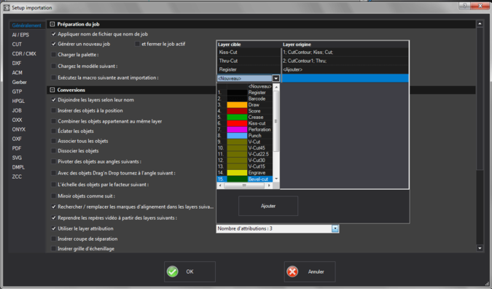Toggle 'Utiliser le layer attribution' checkbox
Viewport: 492px width, 289px height.
[54, 228]
